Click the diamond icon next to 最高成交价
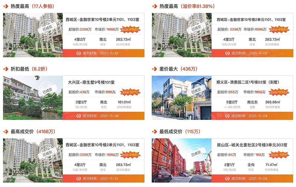Viewport: 296px width, 187px height. point(6,132)
